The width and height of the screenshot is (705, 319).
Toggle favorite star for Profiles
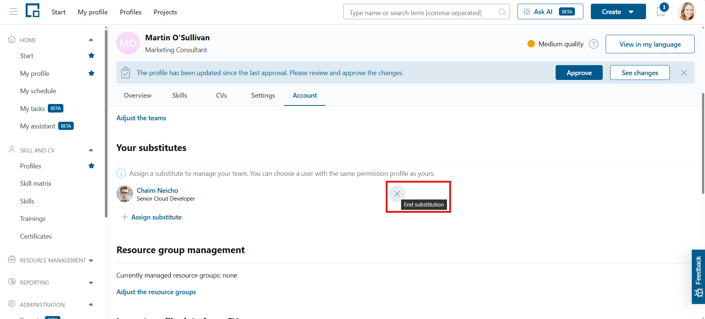92,166
